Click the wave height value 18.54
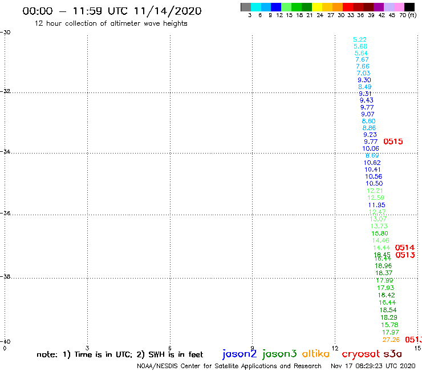The width and height of the screenshot is (422, 371). [x=388, y=310]
